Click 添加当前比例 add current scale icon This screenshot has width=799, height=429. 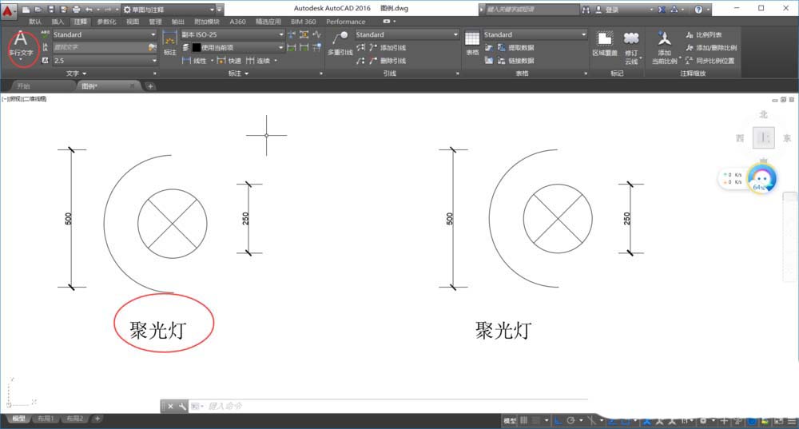tap(664, 45)
